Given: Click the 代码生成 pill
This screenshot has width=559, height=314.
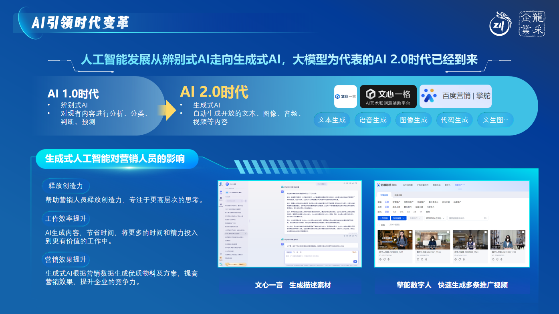Looking at the screenshot, I should 454,120.
